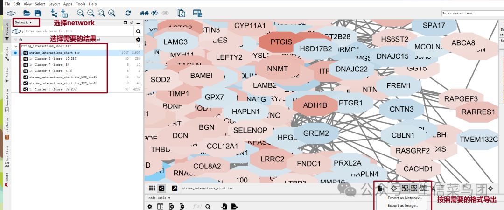Select Cluster 7 (Score: 5) network
Screen dimensions: 504x210
(77, 65)
